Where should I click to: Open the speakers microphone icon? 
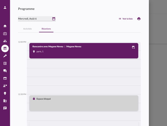click(5, 56)
